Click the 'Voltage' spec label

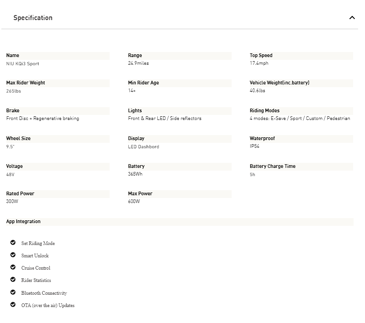pyautogui.click(x=15, y=167)
